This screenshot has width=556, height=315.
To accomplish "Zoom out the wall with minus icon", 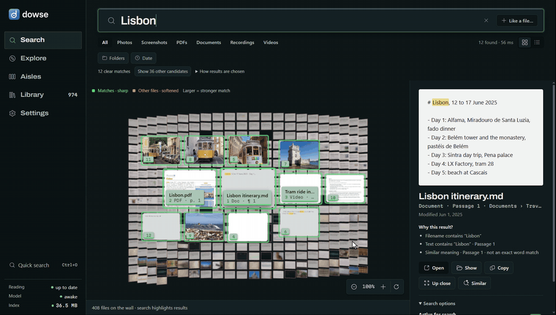I will (354, 287).
